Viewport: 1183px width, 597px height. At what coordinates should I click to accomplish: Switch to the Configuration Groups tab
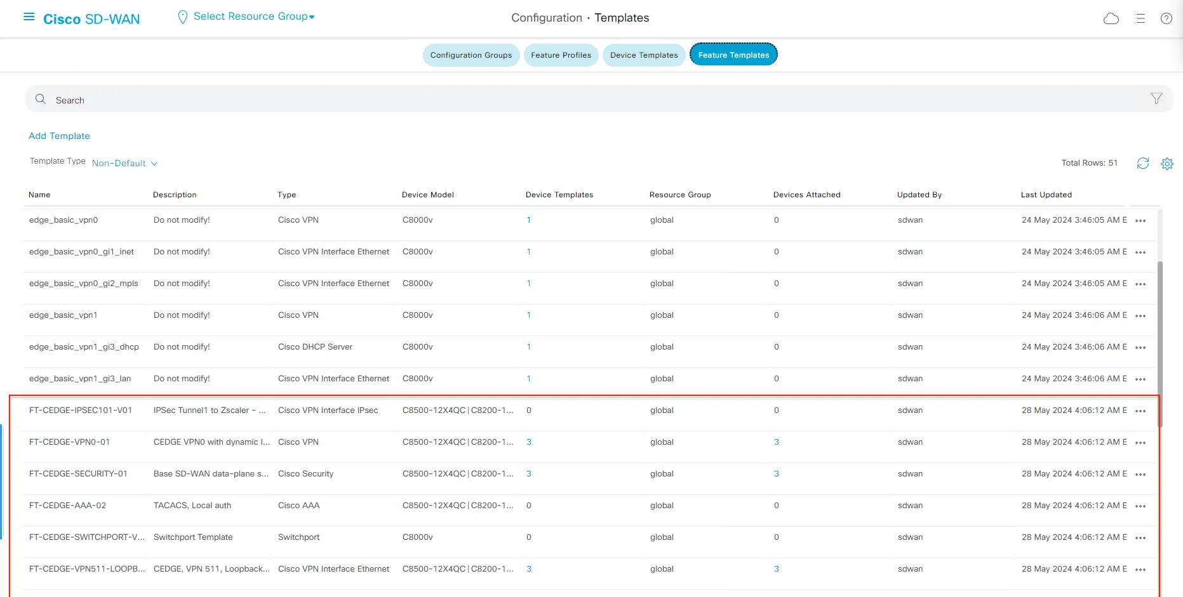coord(471,55)
